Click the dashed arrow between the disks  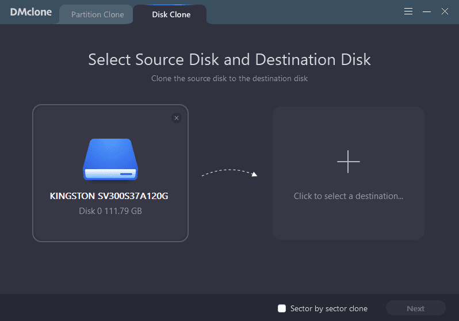(229, 173)
